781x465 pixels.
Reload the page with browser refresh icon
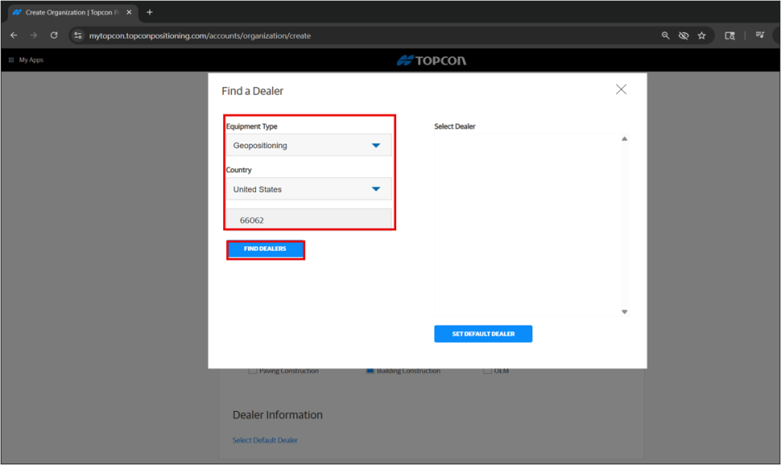point(54,35)
